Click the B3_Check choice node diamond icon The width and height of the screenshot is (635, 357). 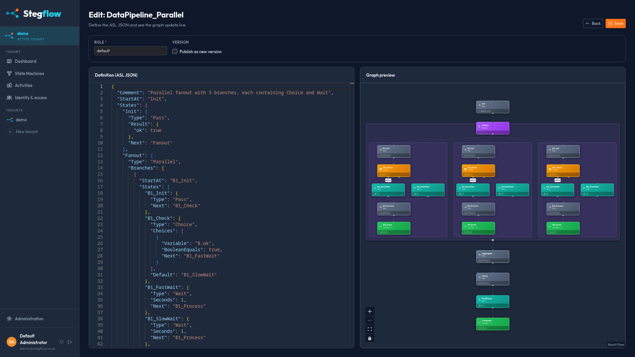pyautogui.click(x=381, y=169)
